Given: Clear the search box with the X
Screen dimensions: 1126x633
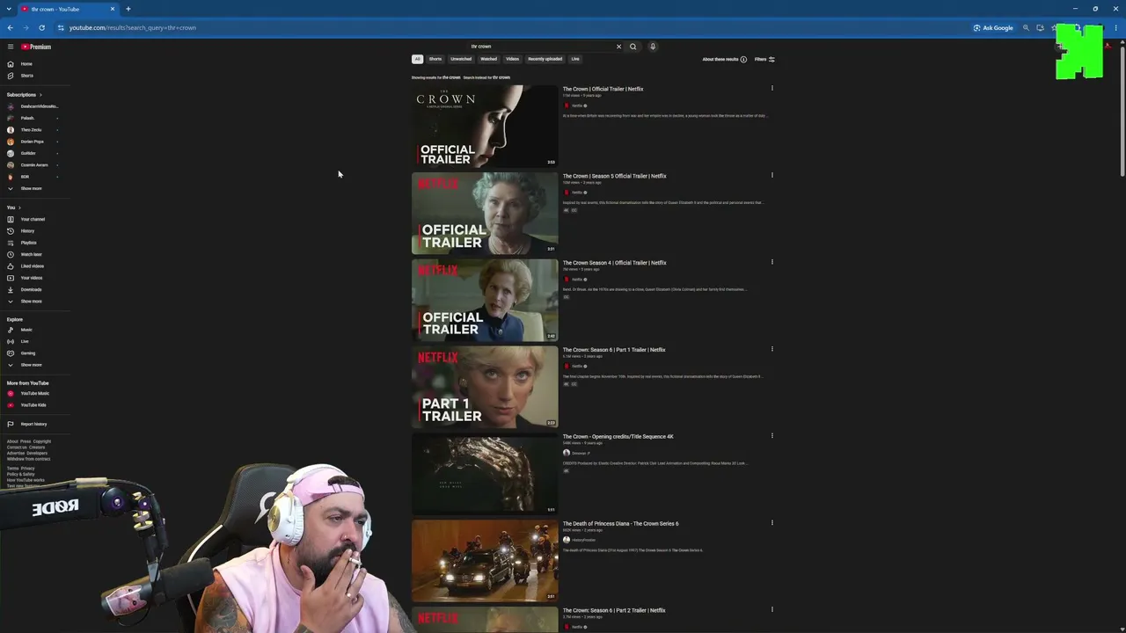Looking at the screenshot, I should coord(618,47).
